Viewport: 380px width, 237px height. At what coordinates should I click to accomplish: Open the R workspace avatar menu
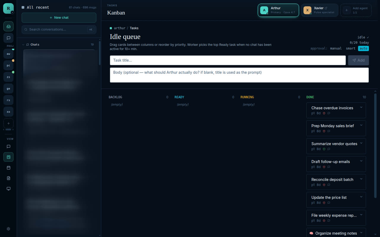[8, 8]
